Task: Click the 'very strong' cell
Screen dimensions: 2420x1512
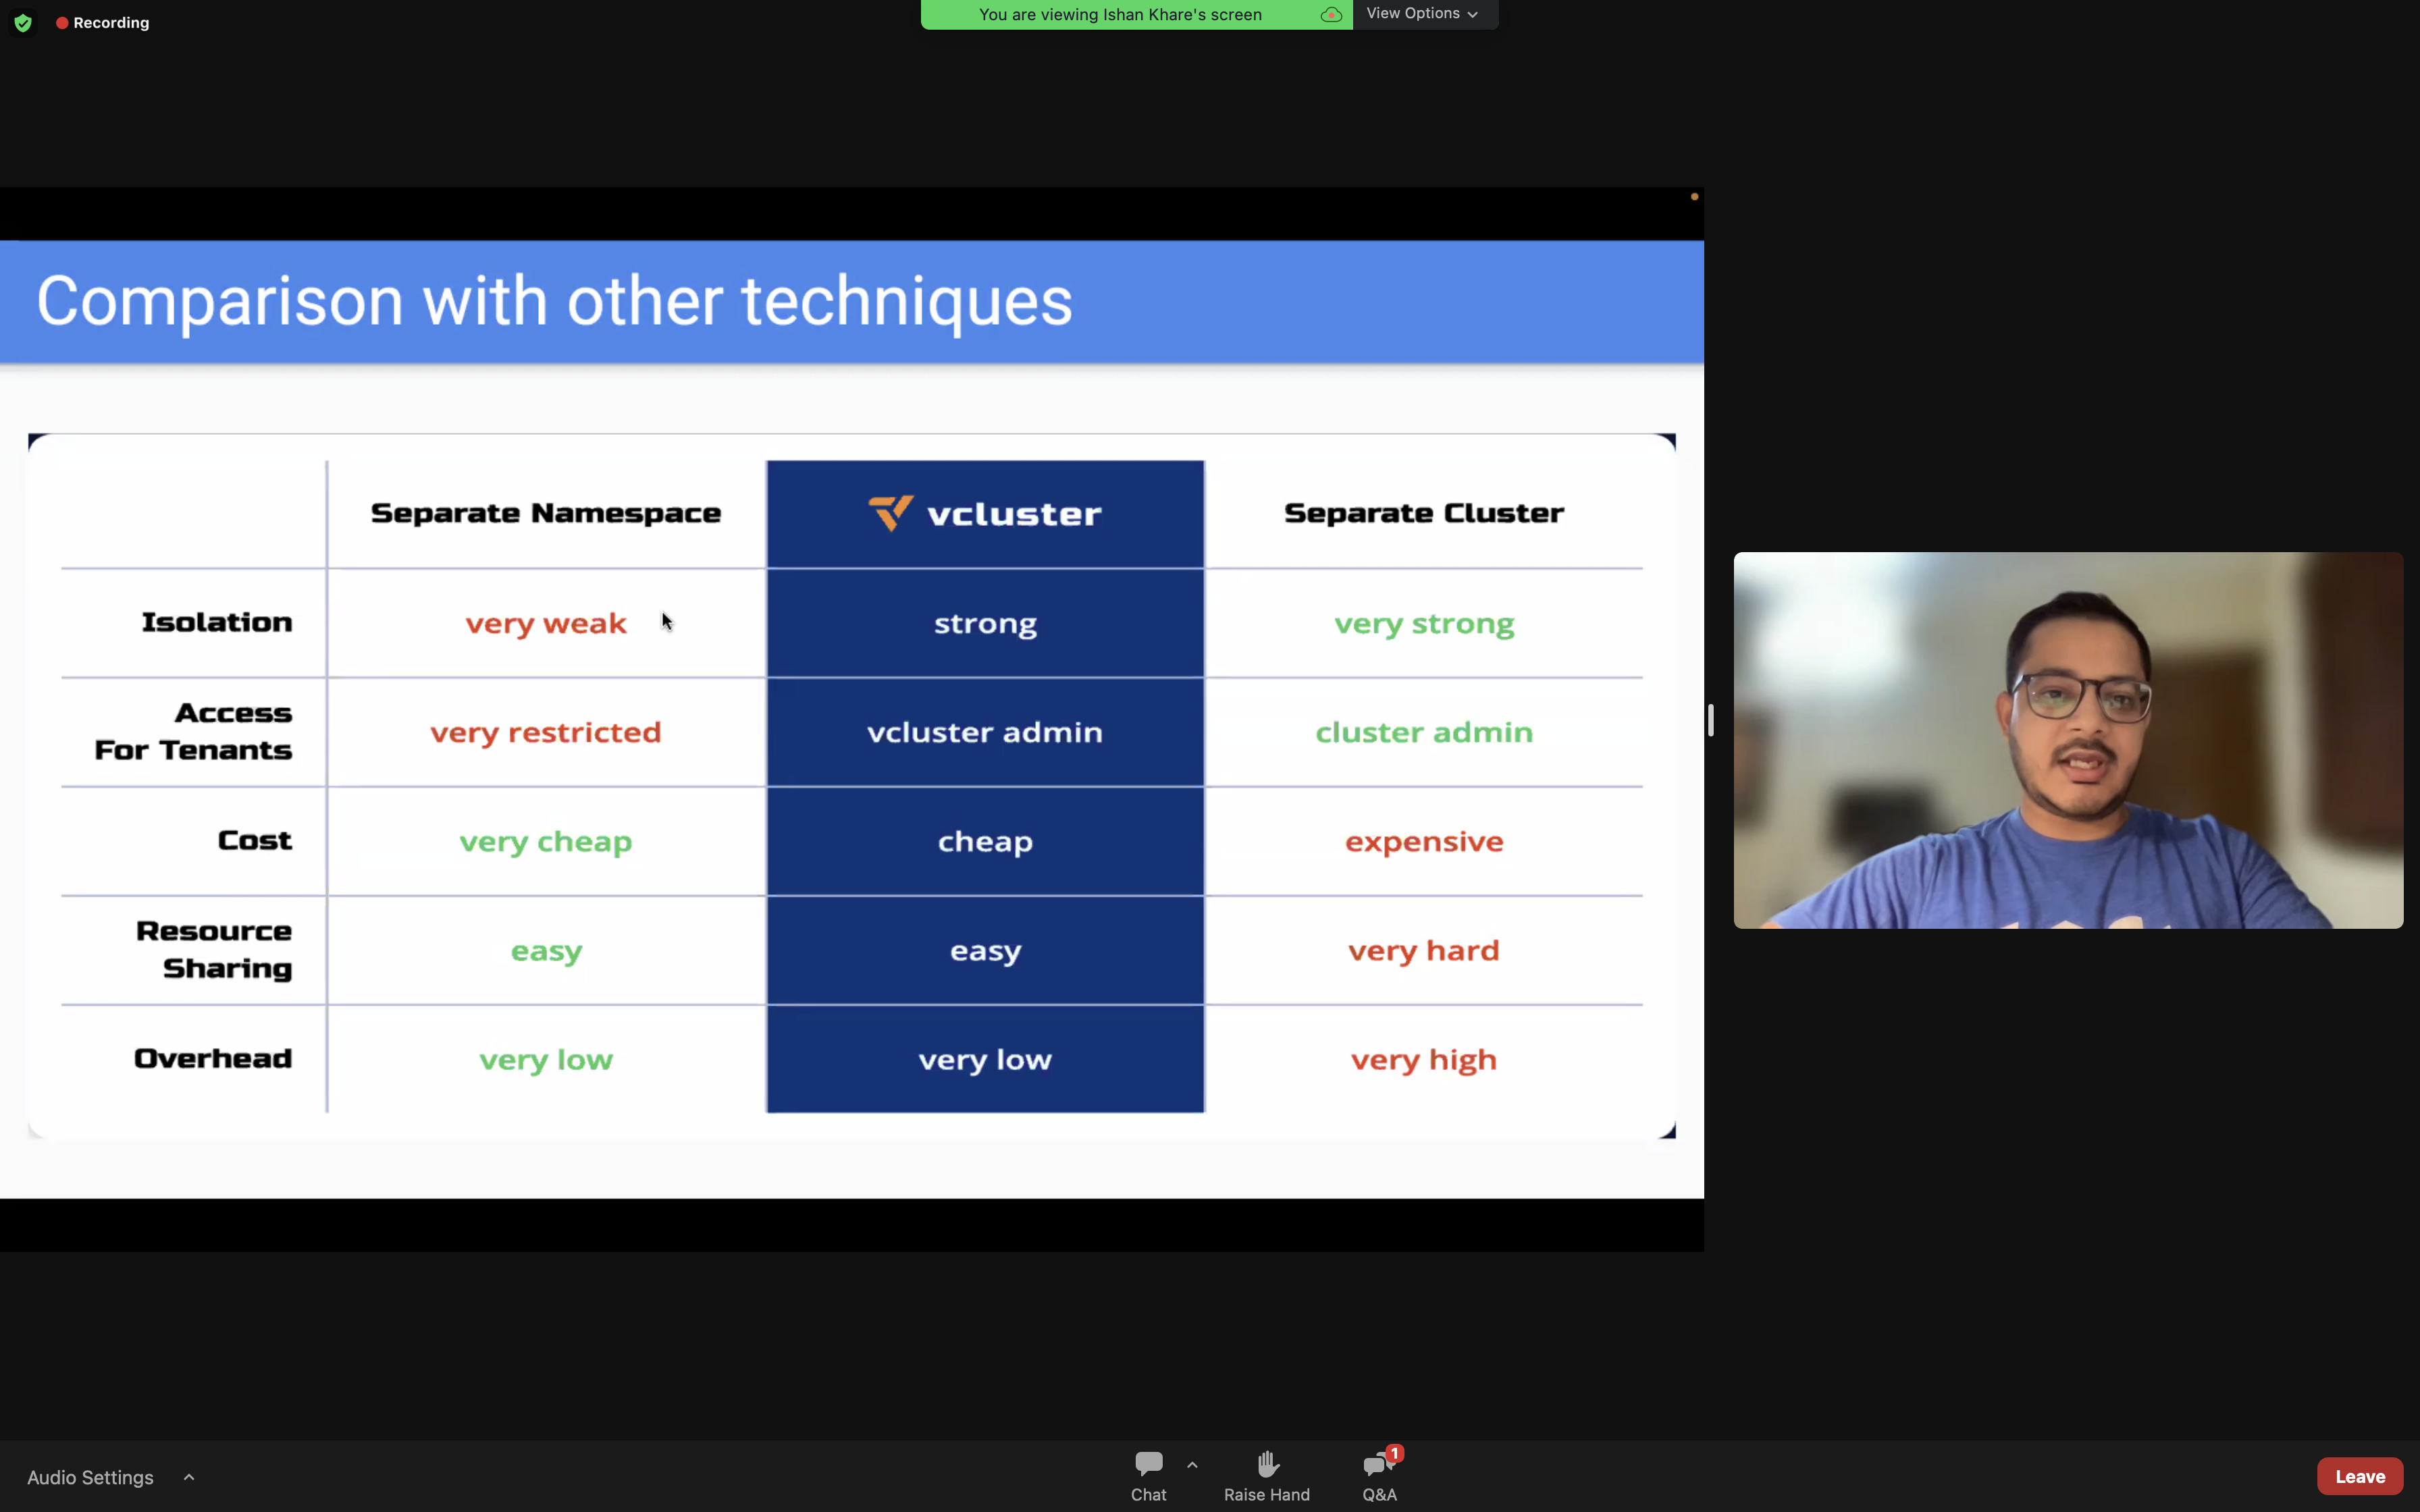Action: [x=1424, y=623]
